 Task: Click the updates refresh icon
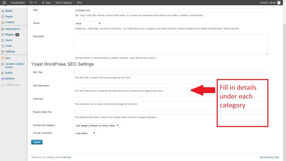[31, 3]
